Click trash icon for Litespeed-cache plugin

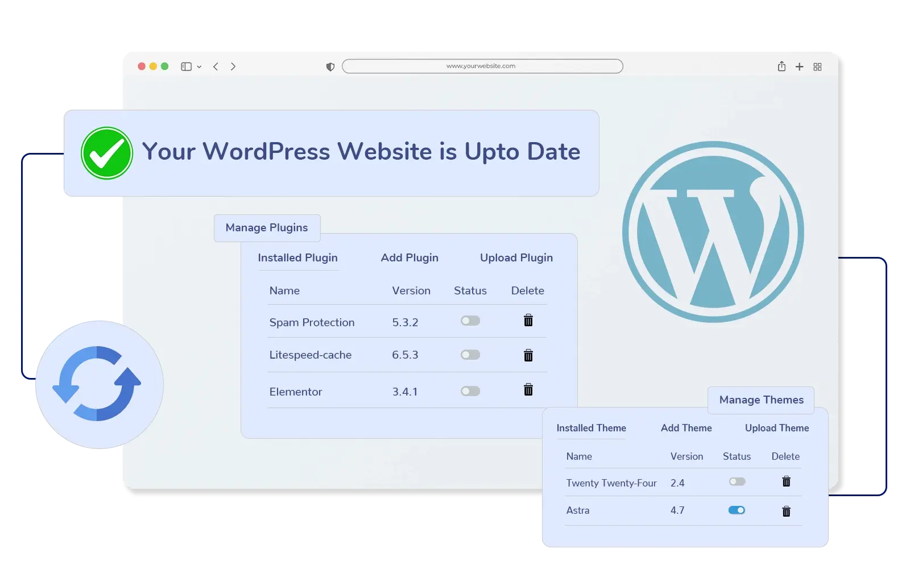528,355
